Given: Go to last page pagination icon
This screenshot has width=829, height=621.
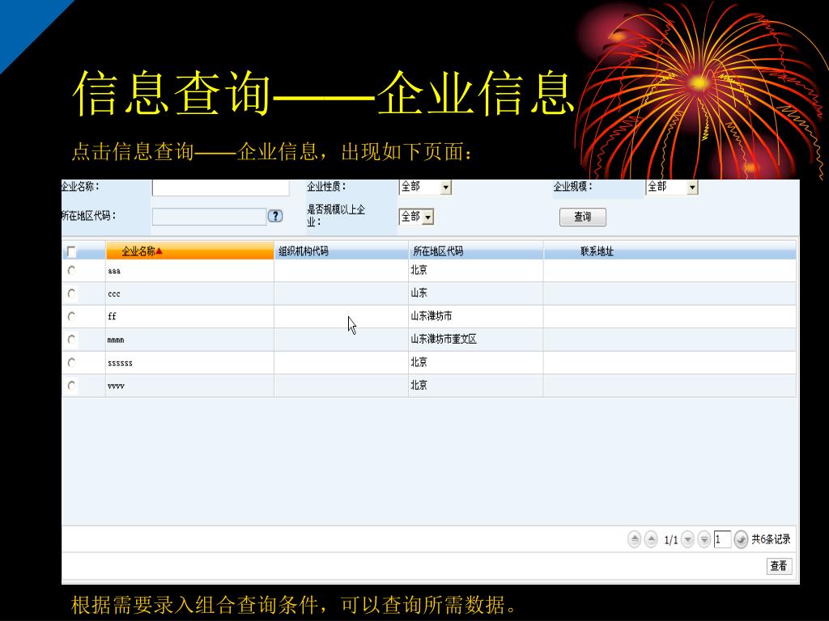Looking at the screenshot, I should 704,539.
